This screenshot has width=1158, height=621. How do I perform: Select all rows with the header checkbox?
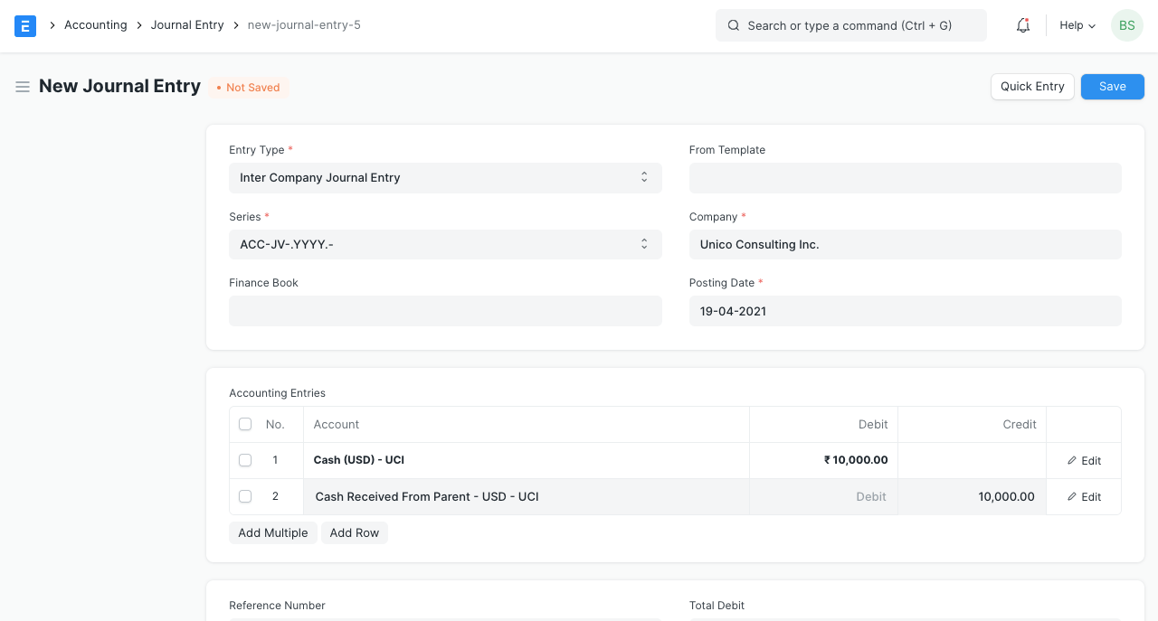click(x=245, y=424)
